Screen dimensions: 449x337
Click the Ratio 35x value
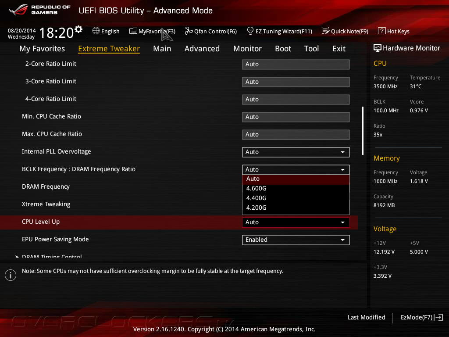click(378, 134)
